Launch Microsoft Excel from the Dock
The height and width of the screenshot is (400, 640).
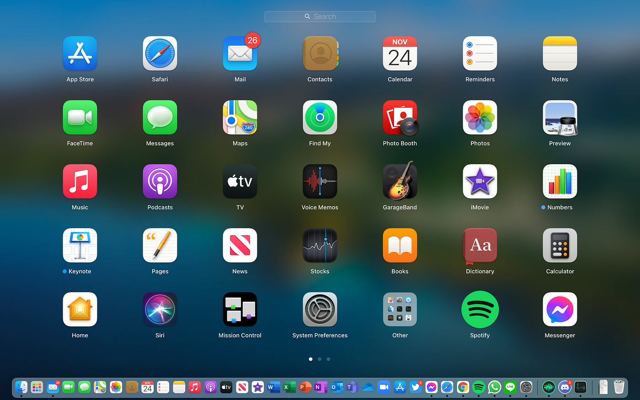click(x=289, y=387)
